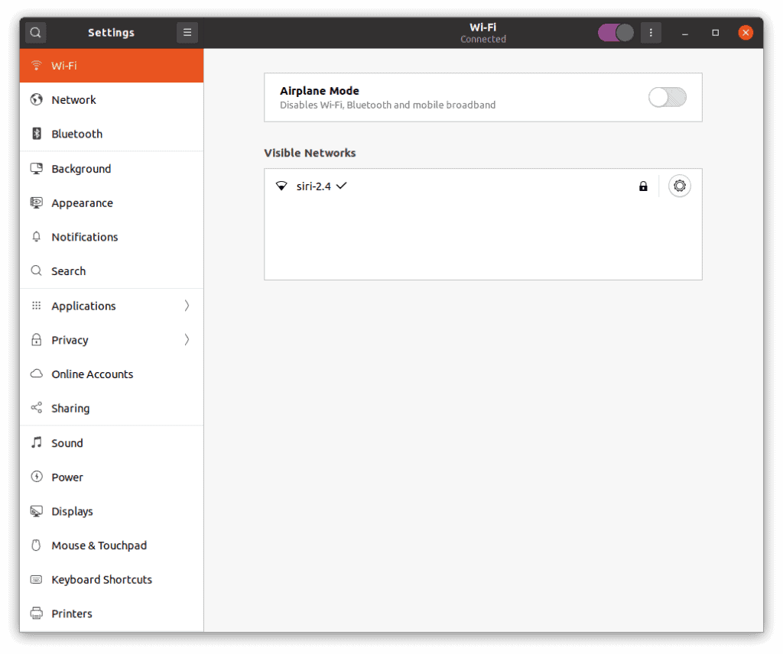Click the Power icon in sidebar
Image resolution: width=783 pixels, height=654 pixels.
click(36, 477)
